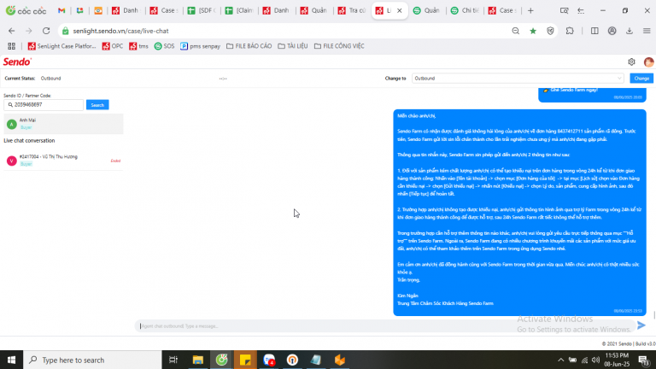Click the Sendo ID search input field
This screenshot has height=369, width=656.
(x=44, y=104)
